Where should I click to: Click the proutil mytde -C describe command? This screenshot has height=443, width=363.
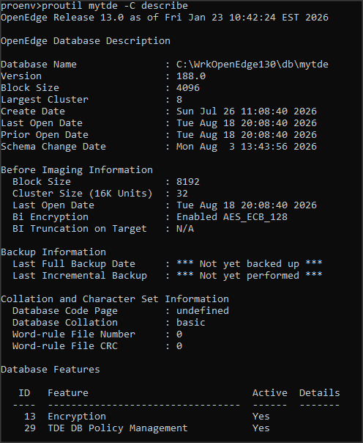[115, 6]
